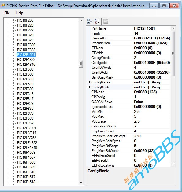Sort properties alphabetically with A-Z icon
Viewport: 182px width, 192px height.
point(97,21)
